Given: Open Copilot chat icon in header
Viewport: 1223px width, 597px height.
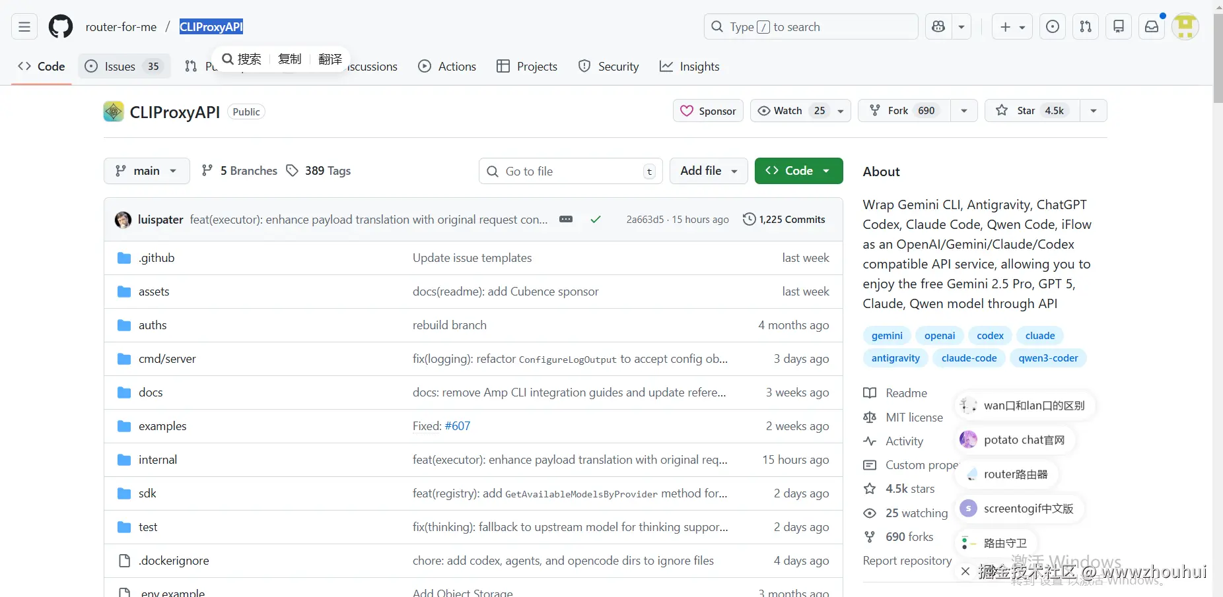Looking at the screenshot, I should click(938, 27).
